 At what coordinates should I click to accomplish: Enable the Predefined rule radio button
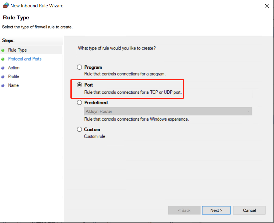[80, 103]
